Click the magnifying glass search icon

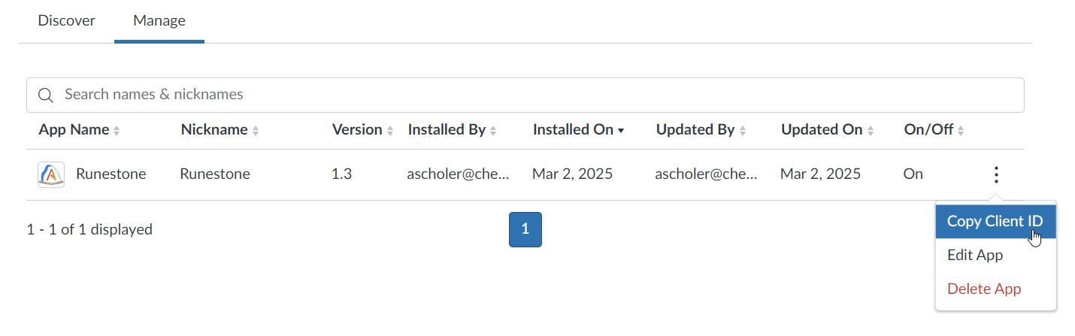pos(46,95)
